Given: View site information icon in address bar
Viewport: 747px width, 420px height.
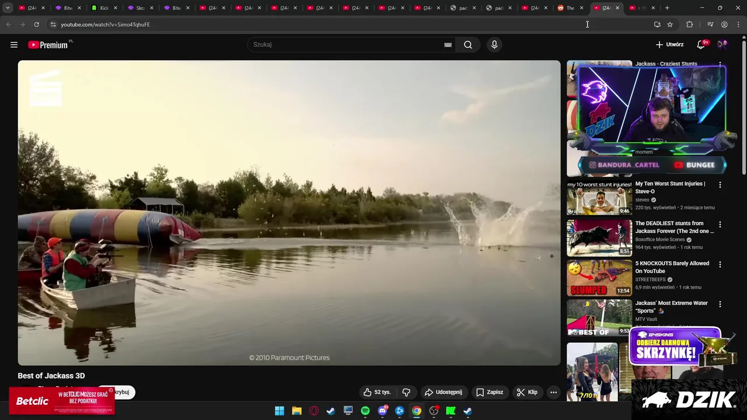Looking at the screenshot, I should coord(53,24).
